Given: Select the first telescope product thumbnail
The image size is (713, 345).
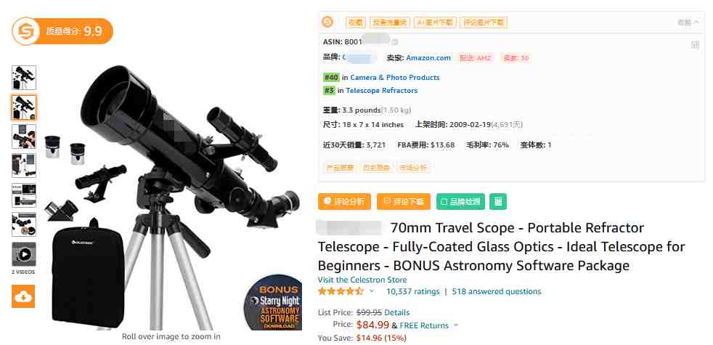Looking at the screenshot, I should [24, 78].
